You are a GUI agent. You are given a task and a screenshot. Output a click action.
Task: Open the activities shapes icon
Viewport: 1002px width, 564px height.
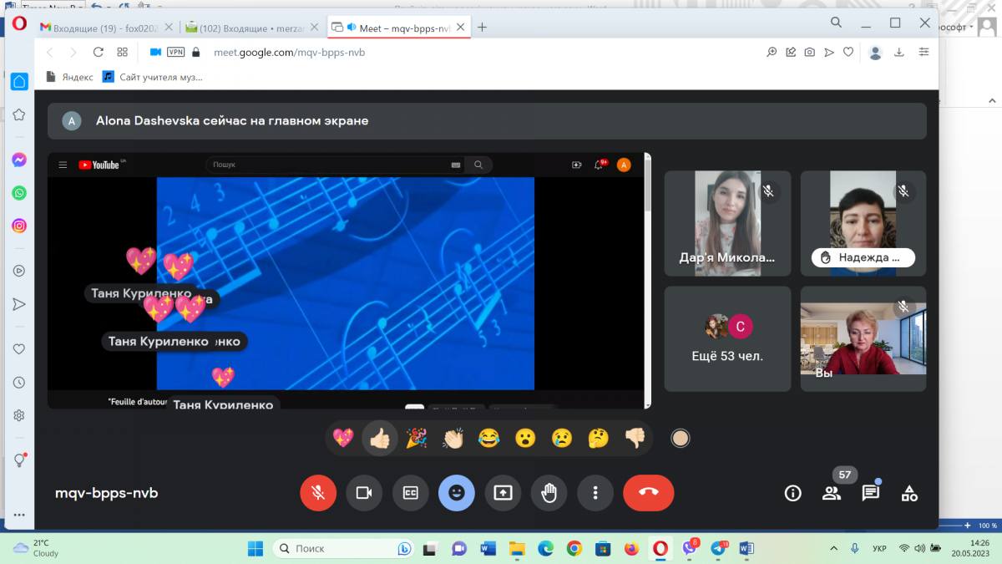909,493
